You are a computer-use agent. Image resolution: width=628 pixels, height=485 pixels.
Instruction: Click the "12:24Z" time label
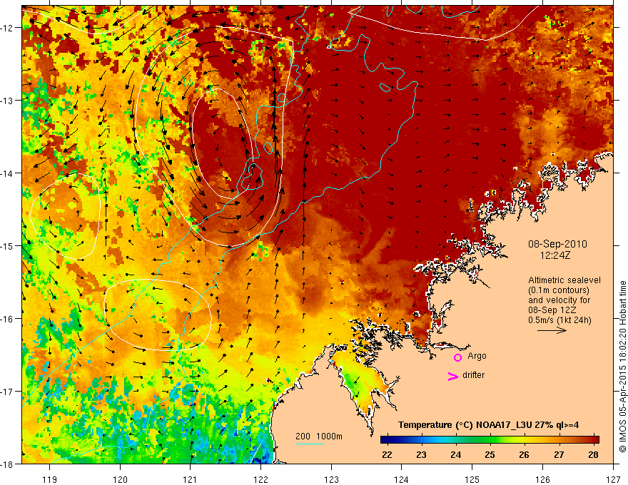[554, 255]
